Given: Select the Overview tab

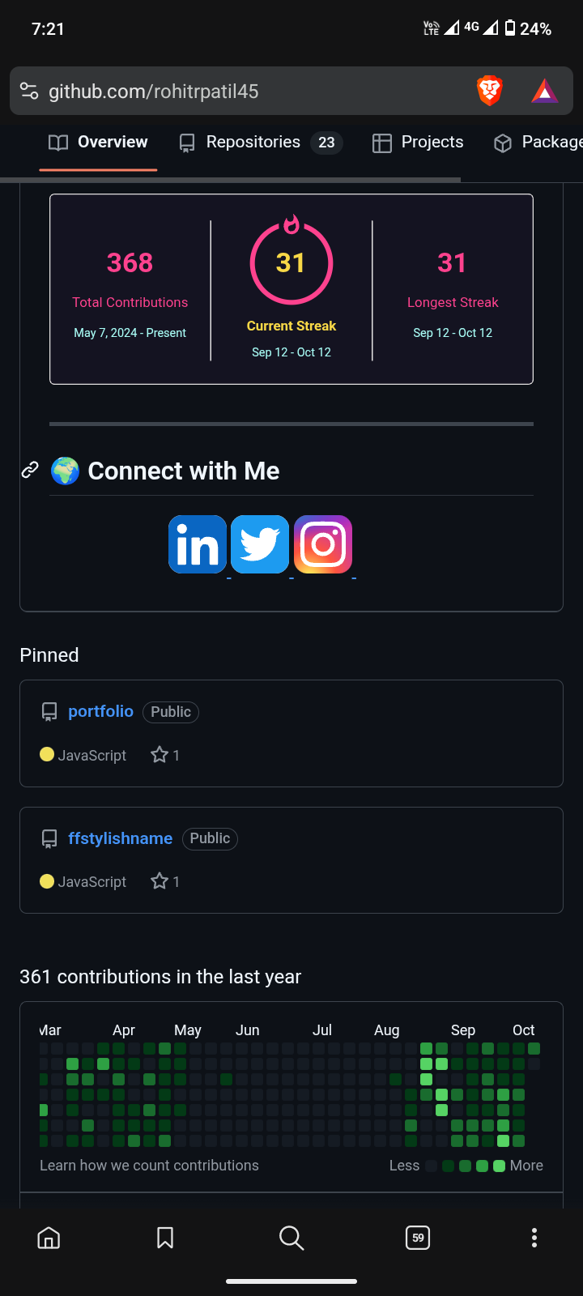Looking at the screenshot, I should [98, 143].
